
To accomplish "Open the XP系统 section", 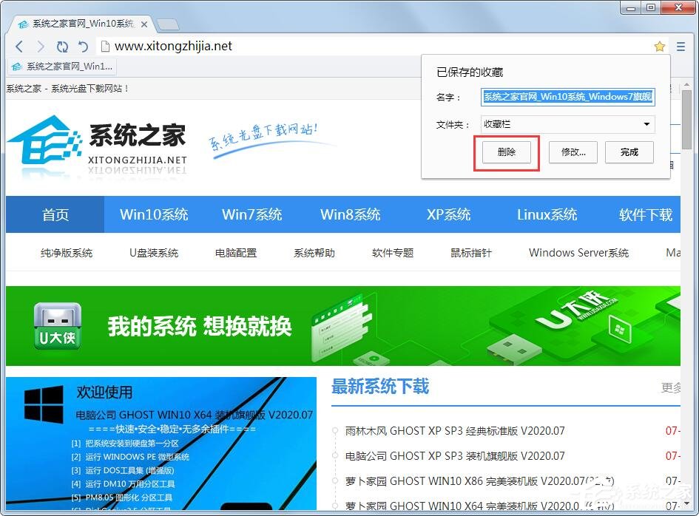I will point(448,214).
